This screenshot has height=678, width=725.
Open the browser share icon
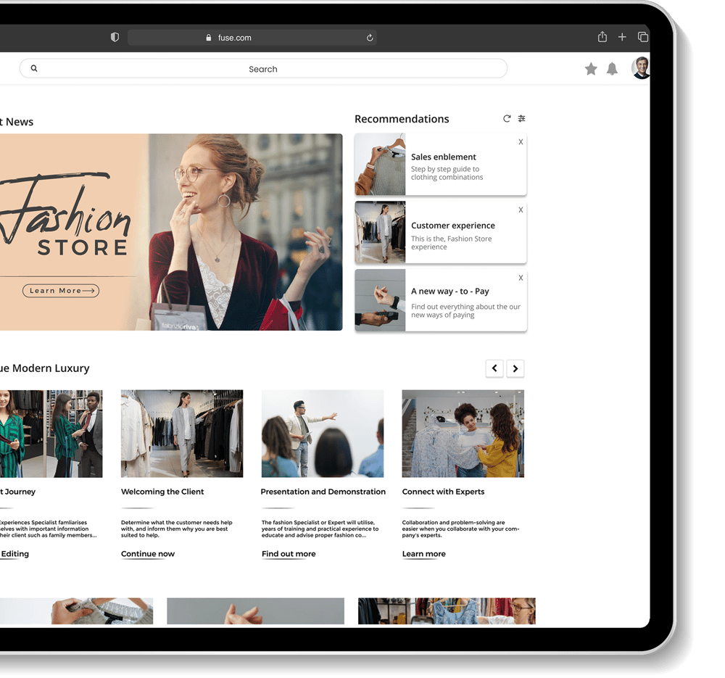[602, 36]
